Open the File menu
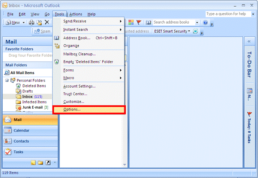The height and width of the screenshot is (178, 258). click(x=10, y=14)
